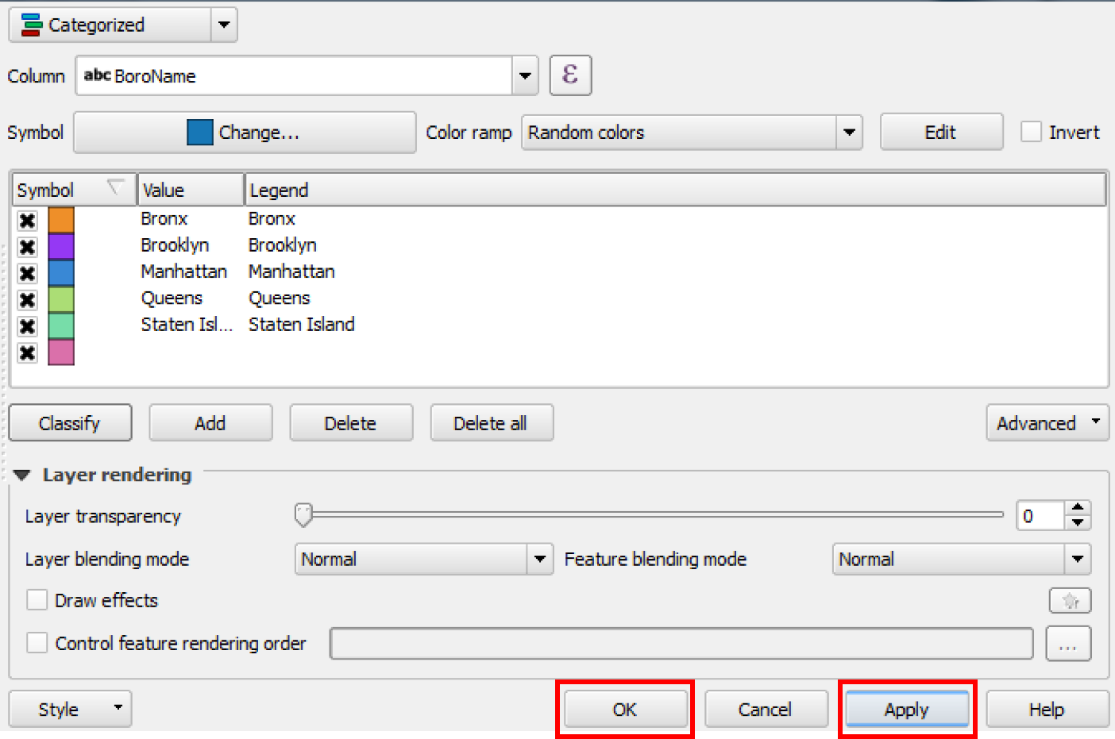The height and width of the screenshot is (739, 1115).
Task: Enable the Invert color ramp checkbox
Action: 1032,132
